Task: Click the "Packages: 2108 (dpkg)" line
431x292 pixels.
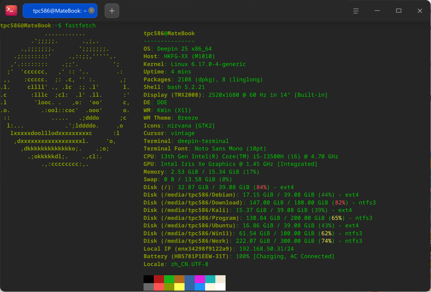Action: (x=203, y=79)
